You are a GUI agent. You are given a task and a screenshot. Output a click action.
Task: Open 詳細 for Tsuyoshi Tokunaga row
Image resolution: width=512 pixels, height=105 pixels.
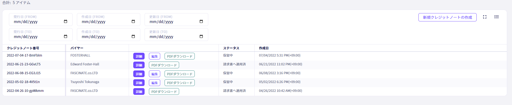click(139, 83)
